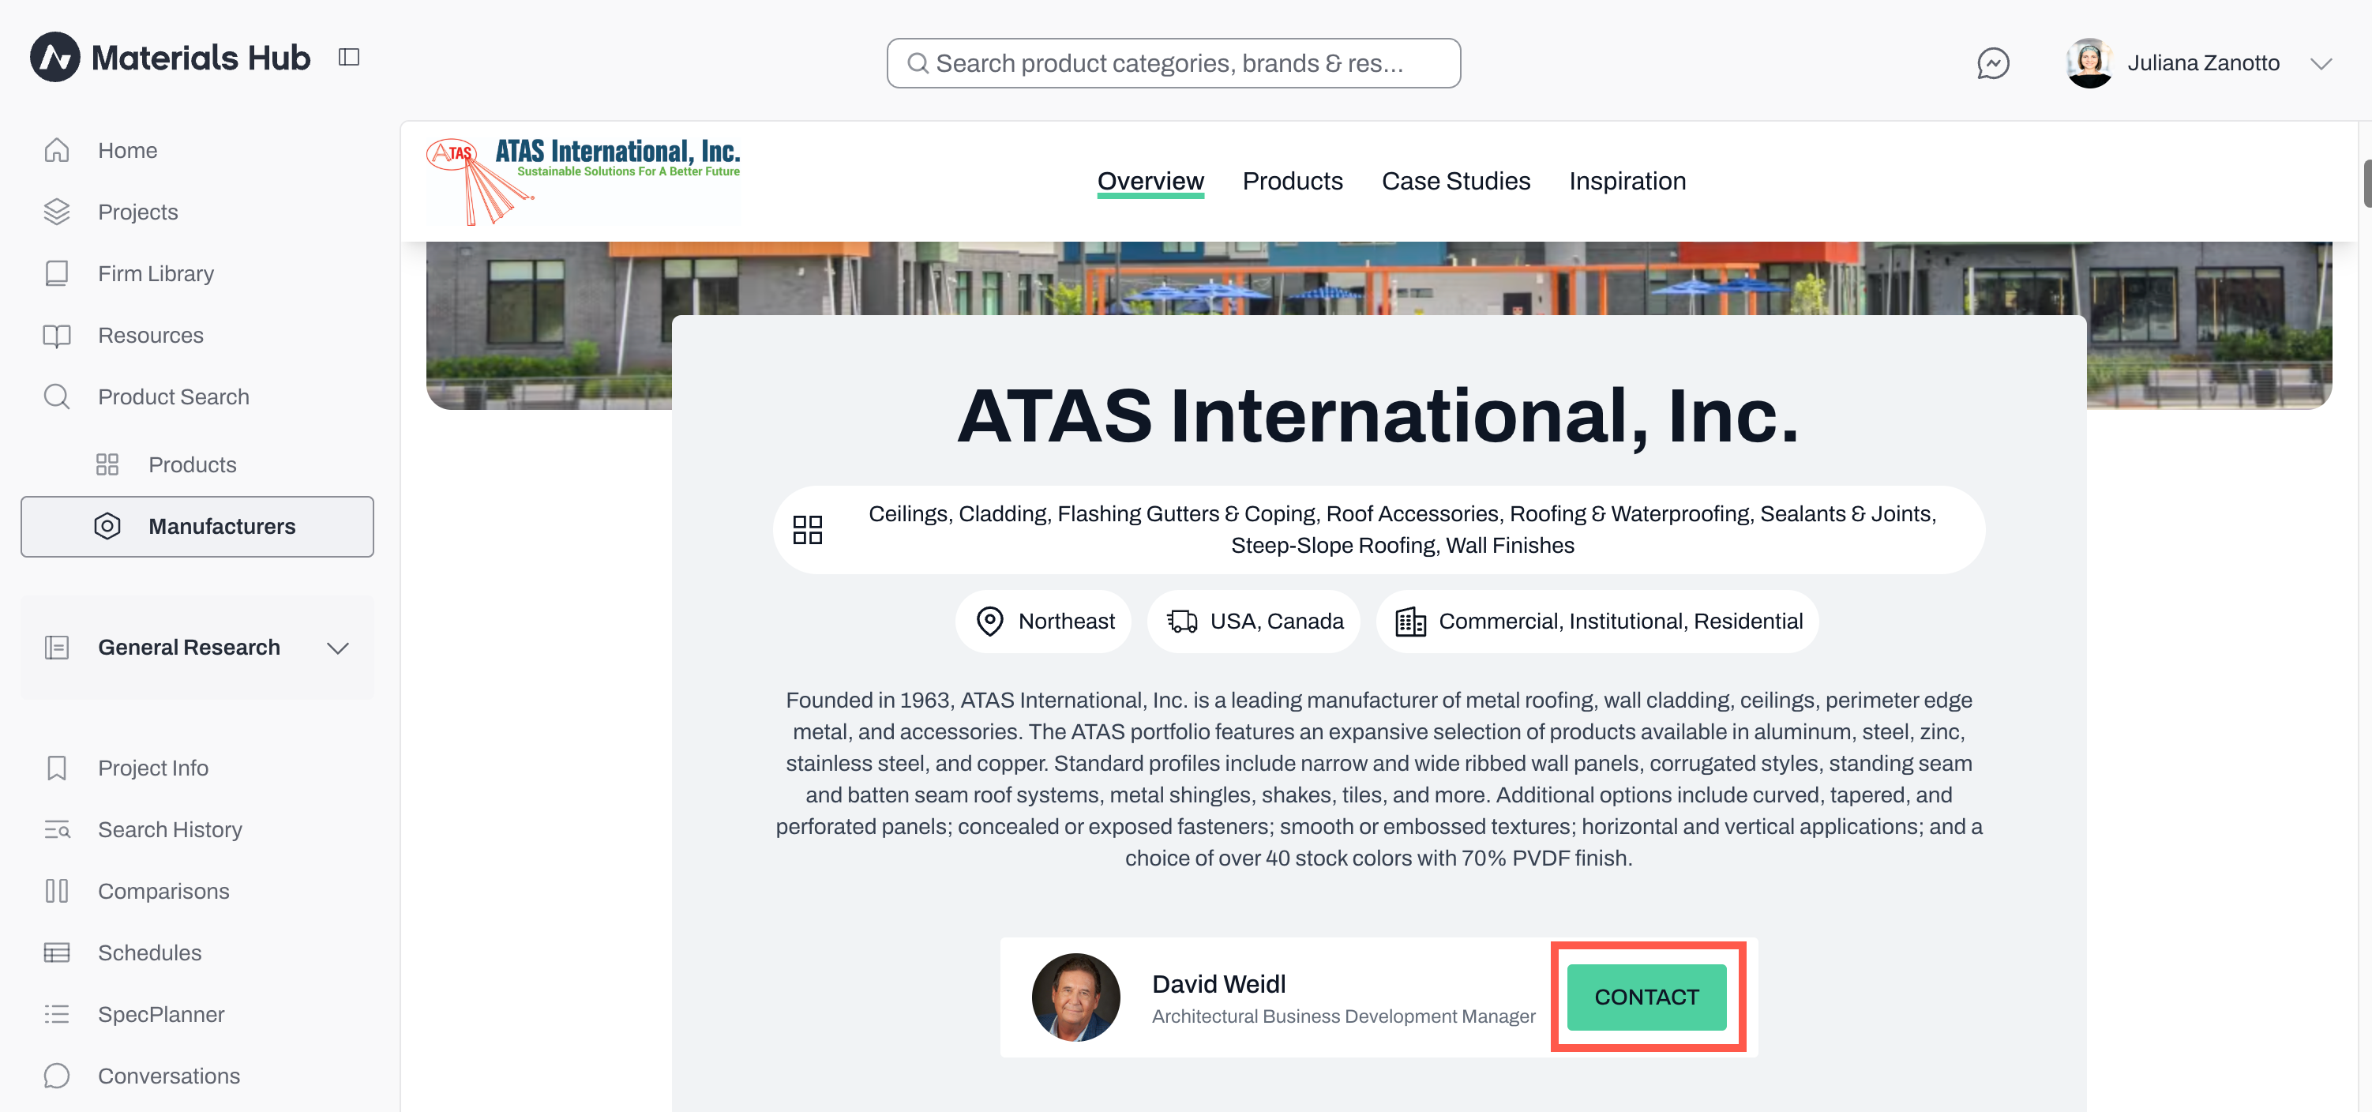This screenshot has height=1112, width=2372.
Task: Go to Projects via the layers icon
Action: 57,212
